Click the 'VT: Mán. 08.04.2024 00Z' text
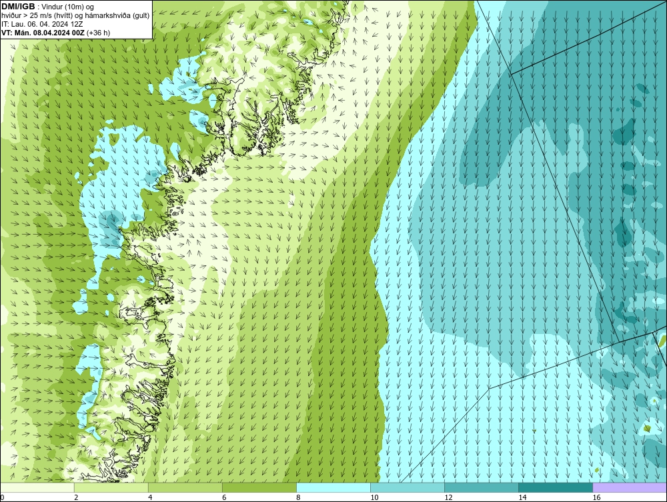Screen dimensions: 667x502 tap(43, 32)
